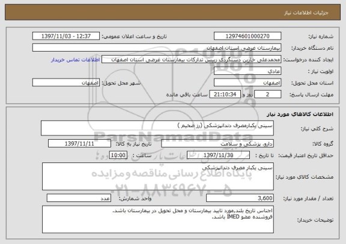Click the label اولویت نیاز
Screen dimensions: 346x244
pos(321,71)
